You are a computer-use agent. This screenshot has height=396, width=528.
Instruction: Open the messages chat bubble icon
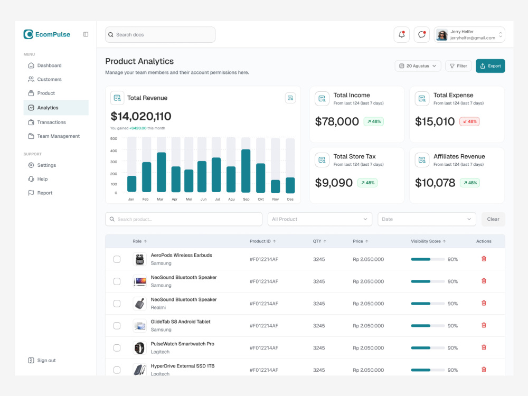(421, 35)
